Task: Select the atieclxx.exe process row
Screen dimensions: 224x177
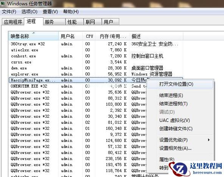Action: 96,50
